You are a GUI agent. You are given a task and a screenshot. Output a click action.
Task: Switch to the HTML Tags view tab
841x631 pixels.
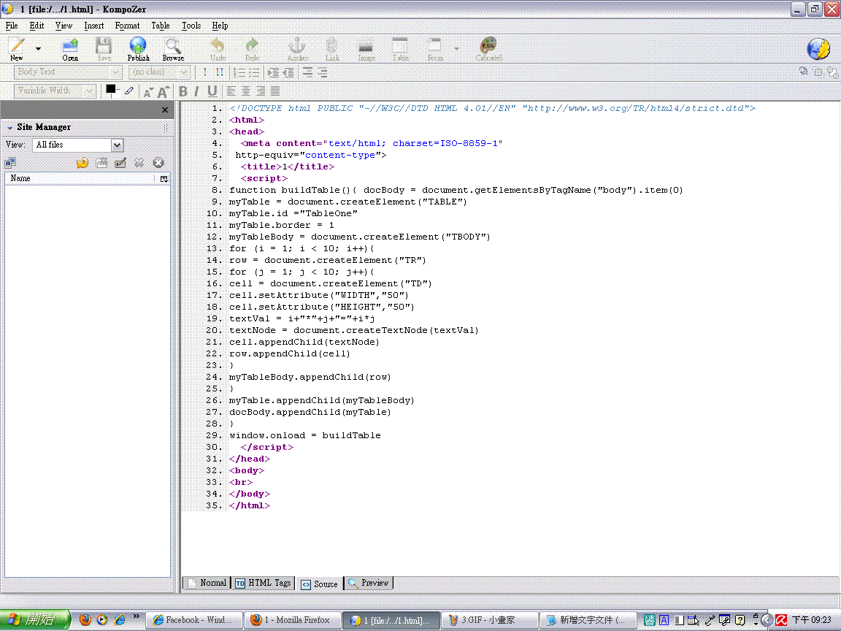[264, 583]
